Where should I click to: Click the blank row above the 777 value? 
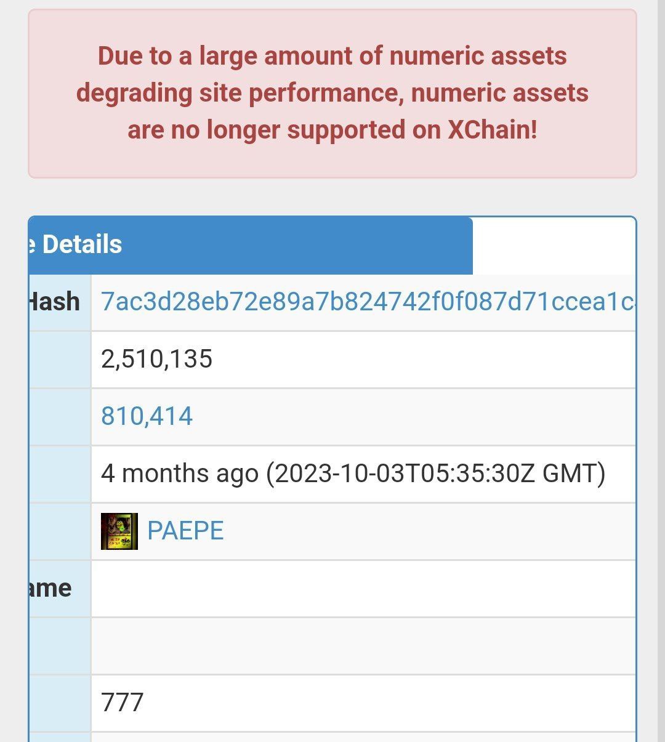[x=363, y=646]
